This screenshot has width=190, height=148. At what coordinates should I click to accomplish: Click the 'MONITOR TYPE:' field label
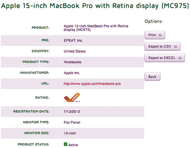36,122
